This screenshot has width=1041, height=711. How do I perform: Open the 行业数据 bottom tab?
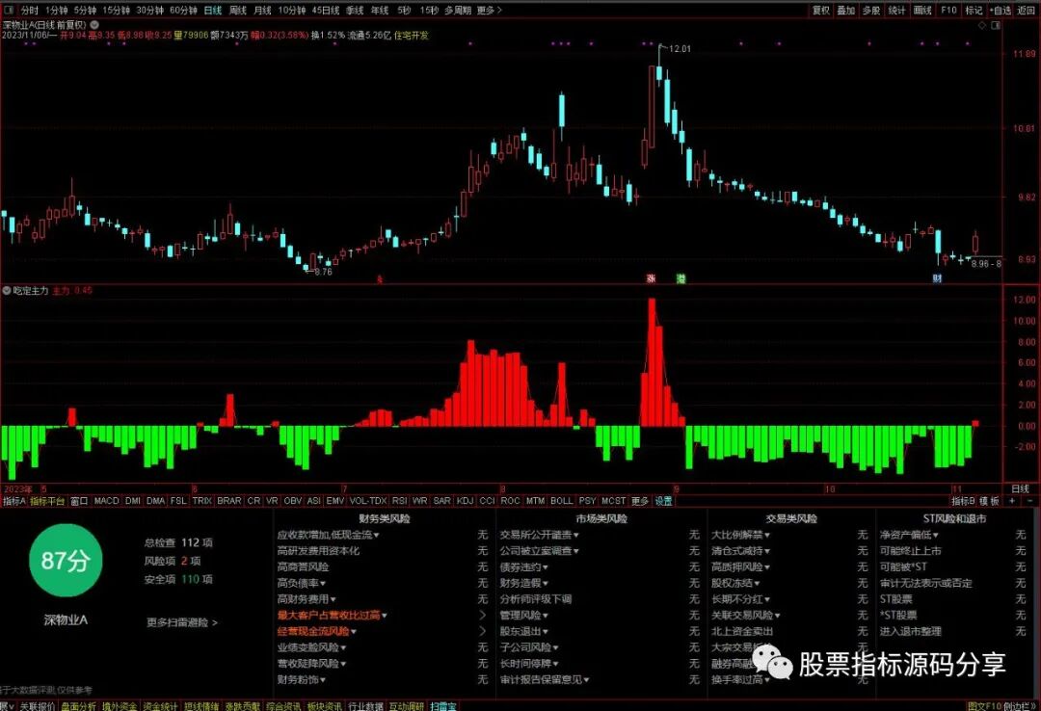pyautogui.click(x=366, y=705)
